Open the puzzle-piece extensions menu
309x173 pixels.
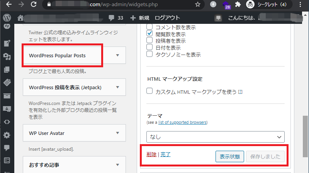[x=238, y=4]
